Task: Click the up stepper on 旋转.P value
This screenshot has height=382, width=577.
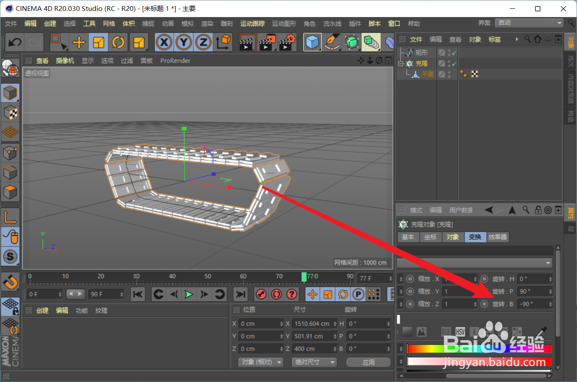Action: tap(550, 289)
